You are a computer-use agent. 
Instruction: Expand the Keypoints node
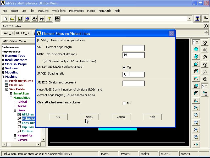(x=15, y=136)
